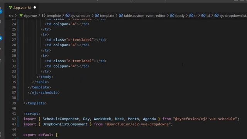Click the </tr> tag on line 29

(46, 51)
